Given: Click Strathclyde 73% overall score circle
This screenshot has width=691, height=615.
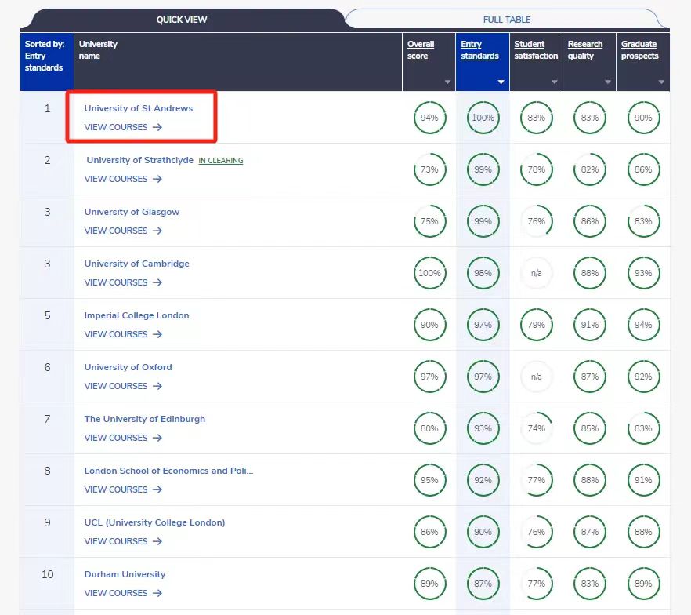Looking at the screenshot, I should coord(429,169).
